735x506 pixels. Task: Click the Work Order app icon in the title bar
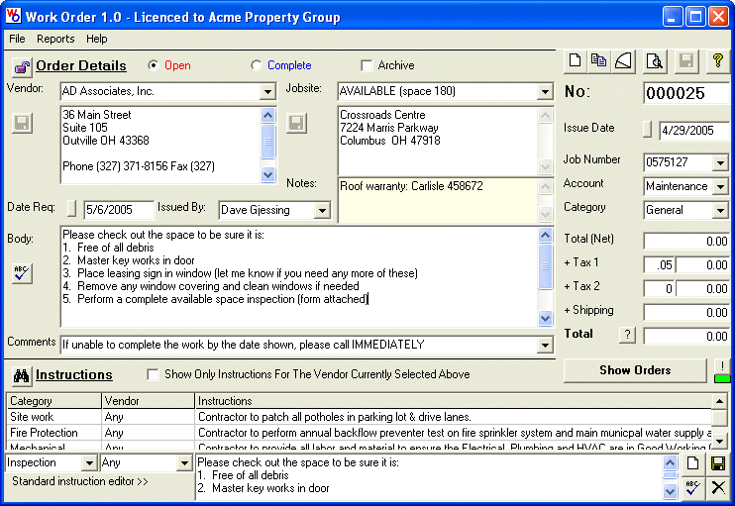[x=14, y=16]
